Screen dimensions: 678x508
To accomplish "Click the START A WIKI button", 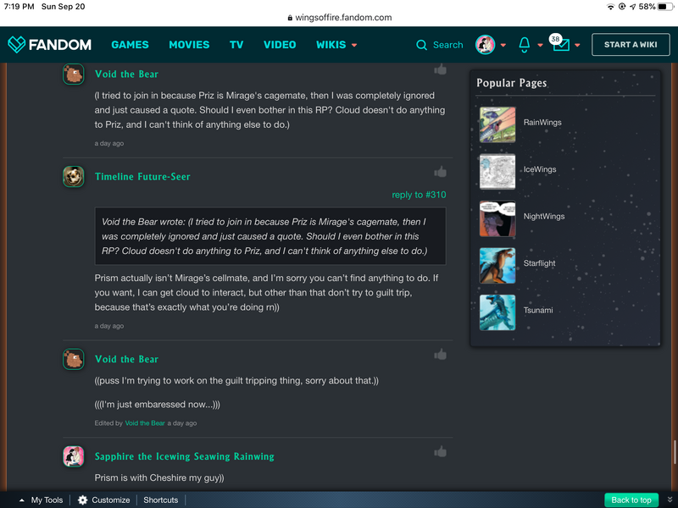I will tap(631, 45).
